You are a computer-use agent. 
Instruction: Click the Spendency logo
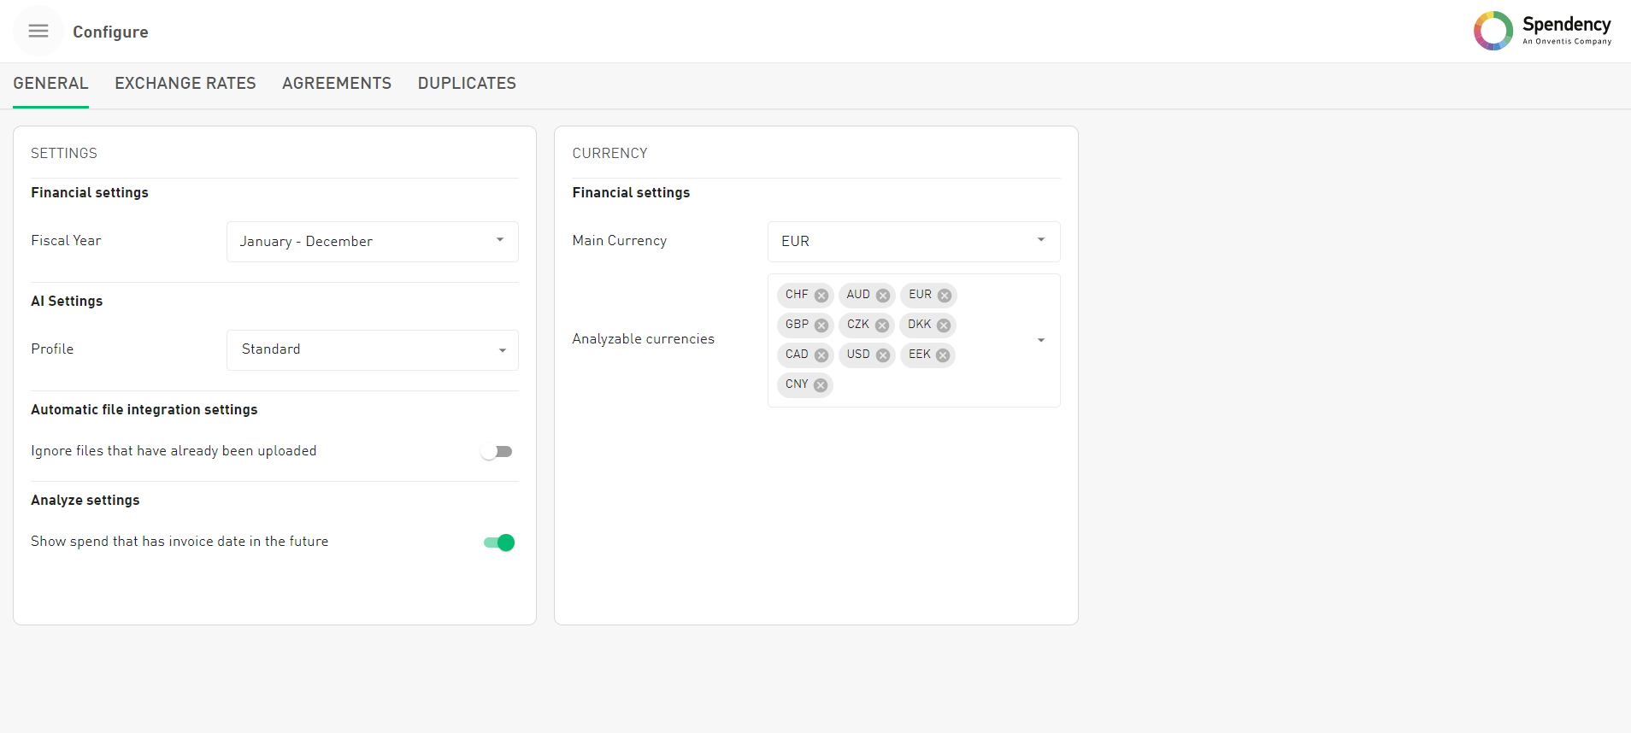pos(1541,31)
